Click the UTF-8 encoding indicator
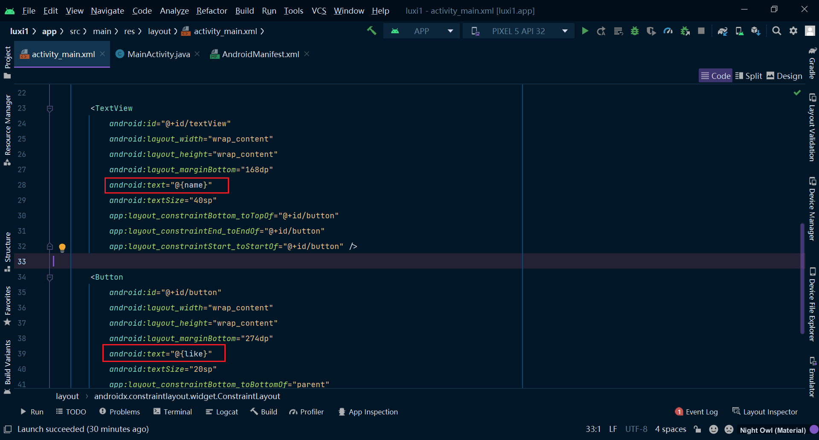The height and width of the screenshot is (440, 819). coord(636,429)
